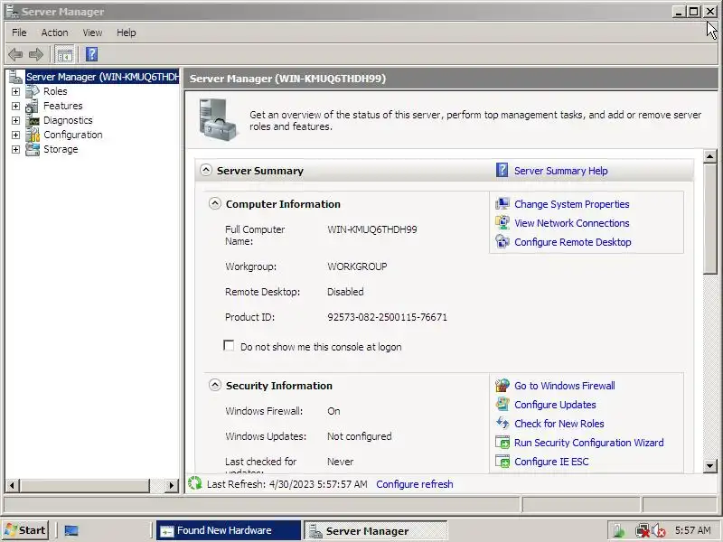Click the 'Not configured' Windows Updates value
This screenshot has width=723, height=542.
coord(359,436)
